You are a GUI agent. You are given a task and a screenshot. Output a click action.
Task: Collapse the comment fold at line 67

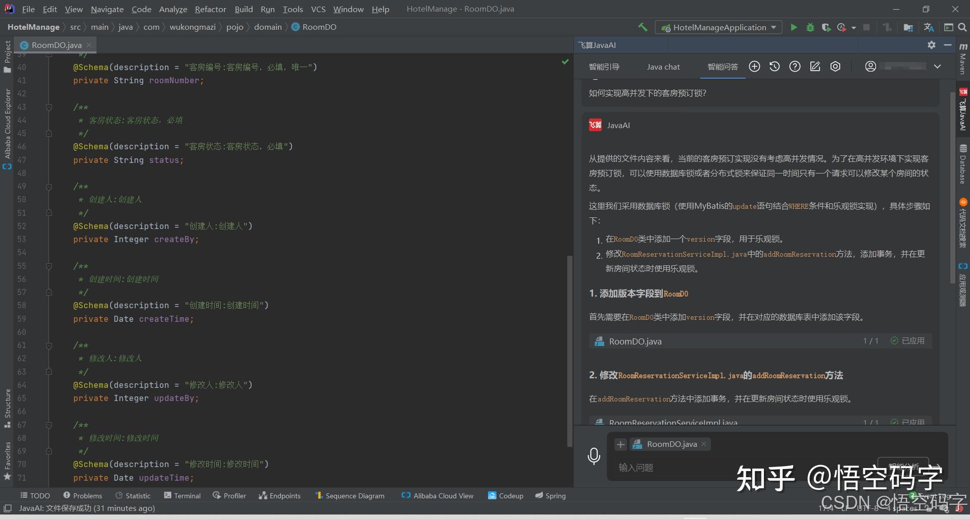pos(49,425)
